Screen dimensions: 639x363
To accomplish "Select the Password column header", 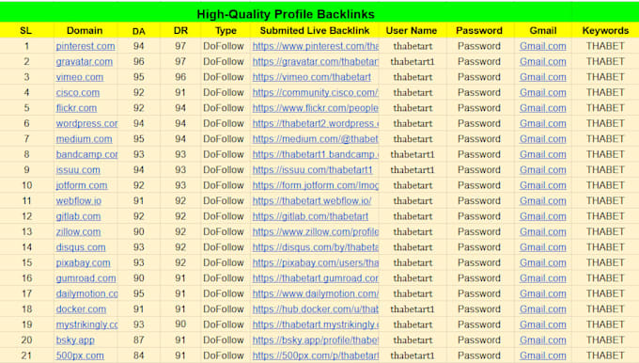I will click(x=479, y=31).
